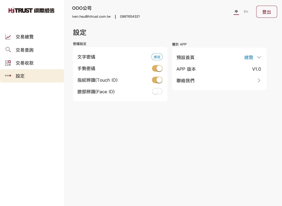
Task: Select the 中 language option
Action: coord(236,12)
